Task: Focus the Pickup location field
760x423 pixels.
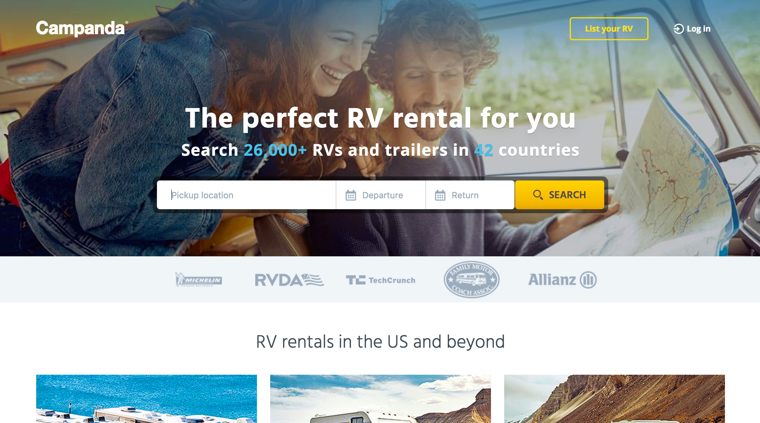Action: (x=246, y=195)
